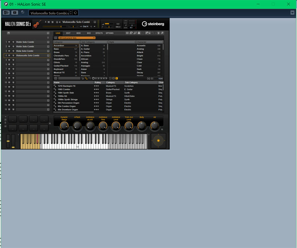Select Guitar/Plucked in Category list
The width and height of the screenshot is (297, 248).
tap(66, 66)
